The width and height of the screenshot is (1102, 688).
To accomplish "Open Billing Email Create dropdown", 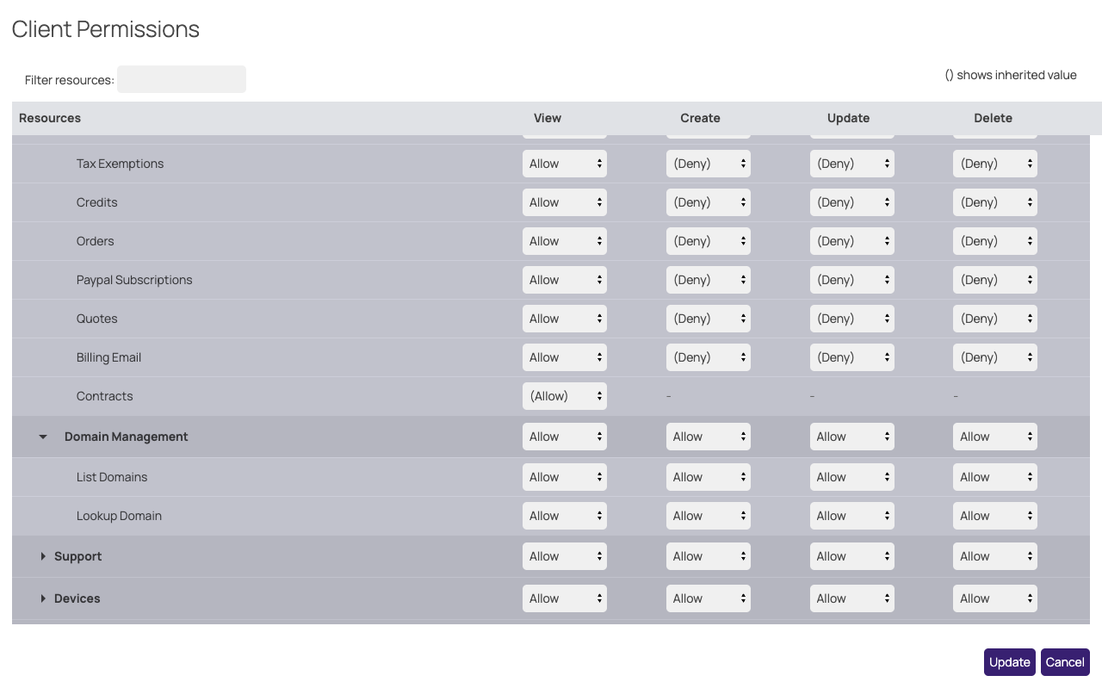I will click(709, 357).
